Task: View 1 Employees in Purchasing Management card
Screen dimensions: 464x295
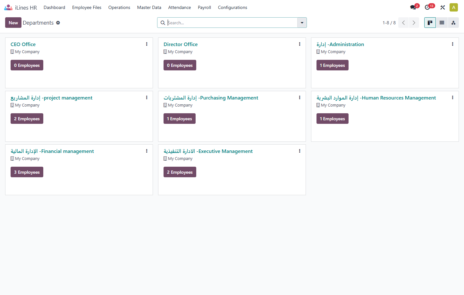Action: [180, 119]
